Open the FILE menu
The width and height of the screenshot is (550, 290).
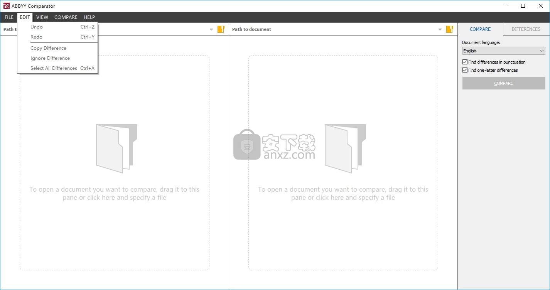[9, 17]
